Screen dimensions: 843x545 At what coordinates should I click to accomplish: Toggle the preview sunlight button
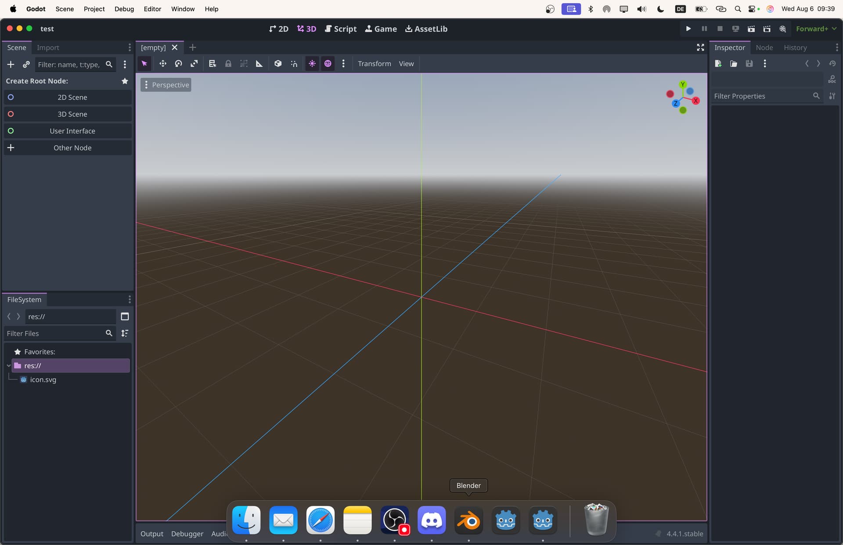(312, 64)
